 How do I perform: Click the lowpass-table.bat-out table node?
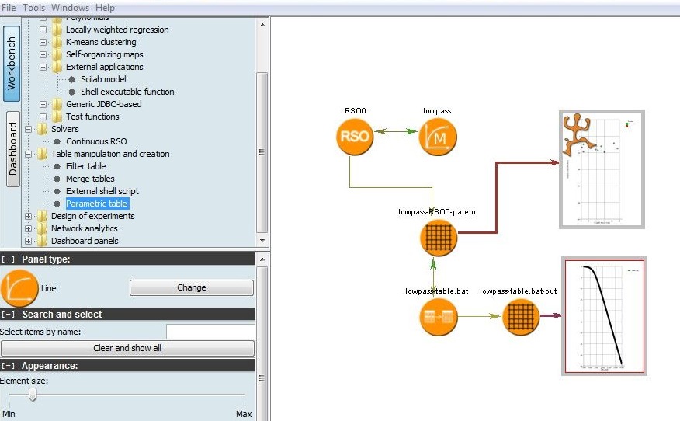click(521, 317)
